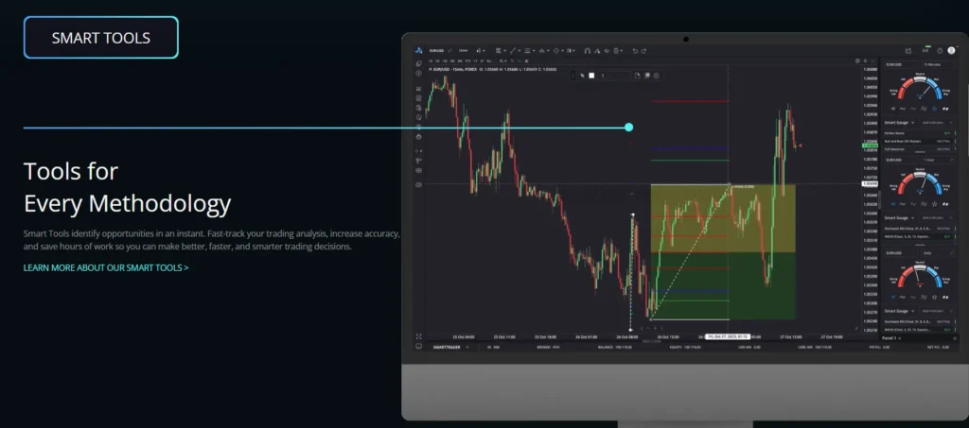Select the Bull and Bear indicator row

coord(919,141)
